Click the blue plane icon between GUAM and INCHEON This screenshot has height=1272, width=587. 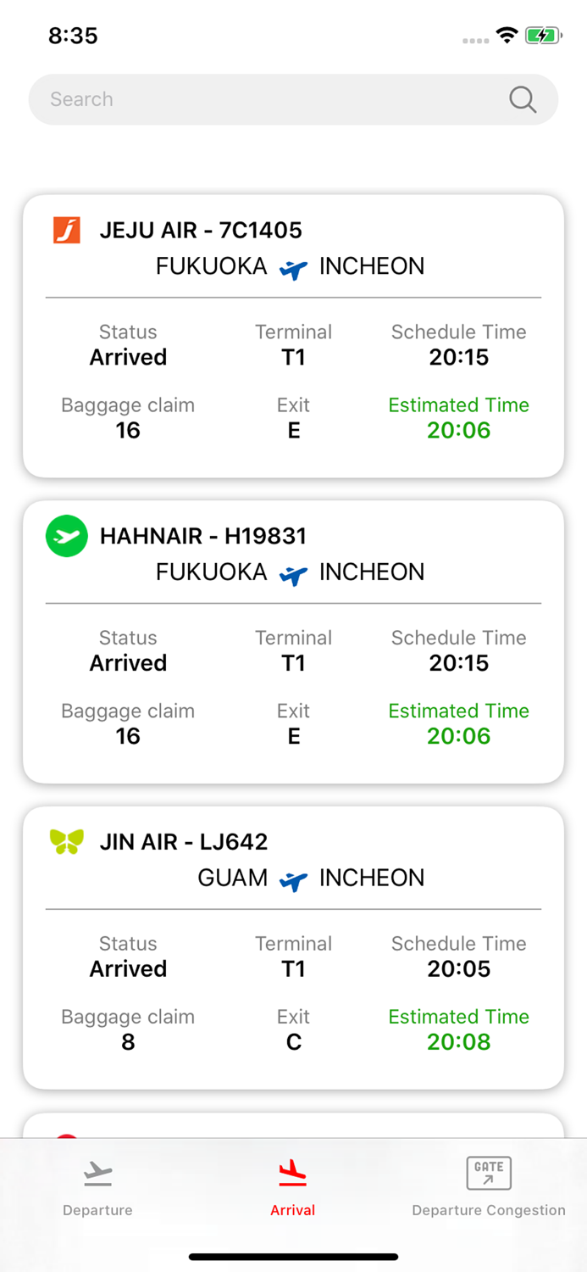pyautogui.click(x=294, y=881)
